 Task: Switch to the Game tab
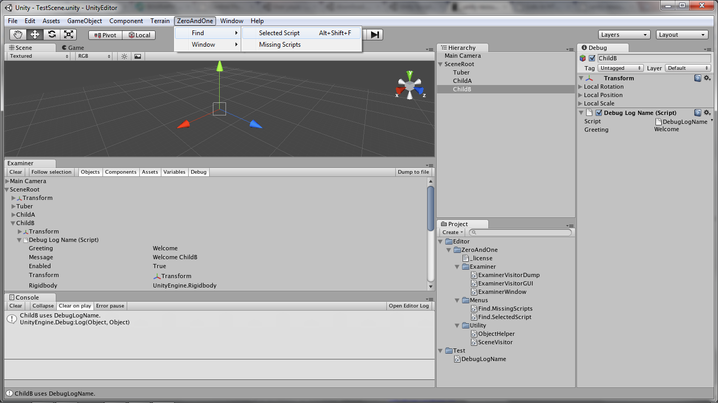tap(73, 48)
